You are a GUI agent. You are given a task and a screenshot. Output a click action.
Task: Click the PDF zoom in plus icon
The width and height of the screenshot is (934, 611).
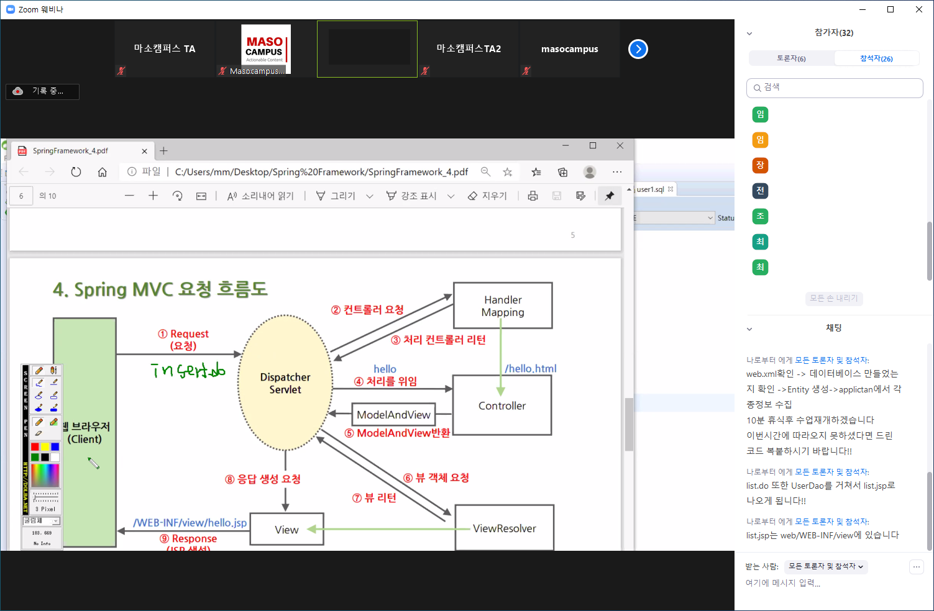click(153, 196)
